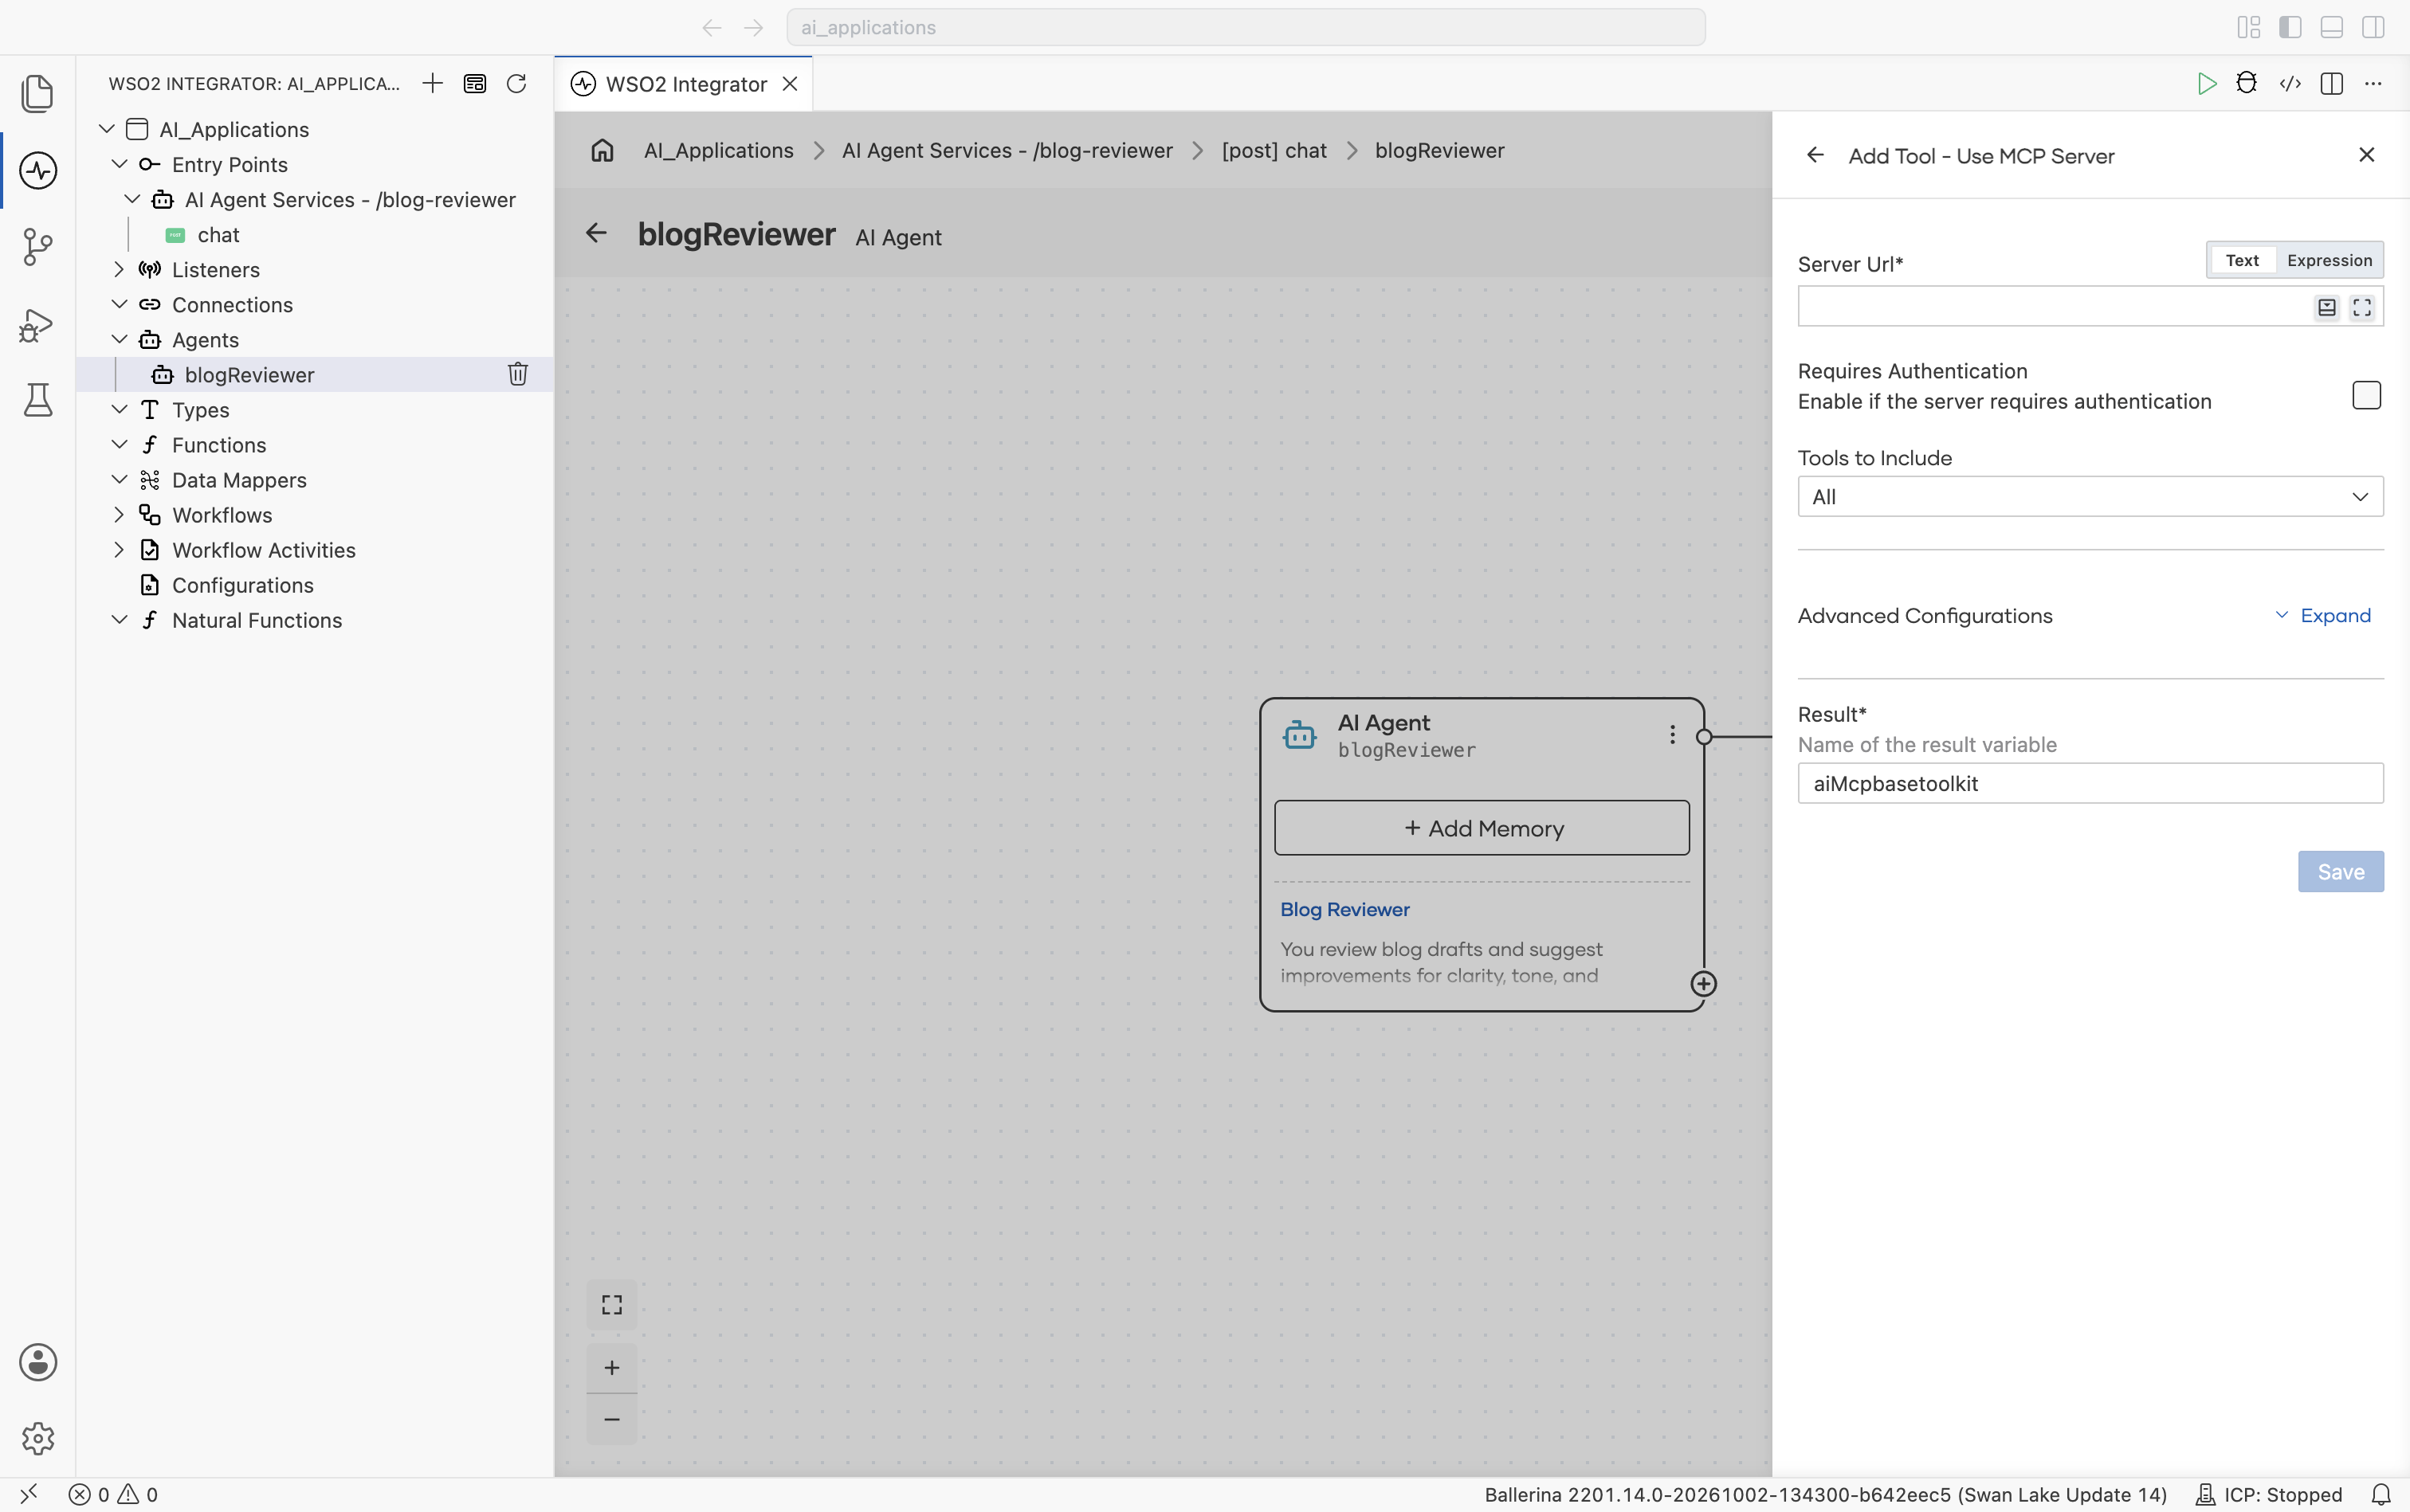Open Run and Debug view
Image resolution: width=2410 pixels, height=1512 pixels.
pyautogui.click(x=38, y=324)
